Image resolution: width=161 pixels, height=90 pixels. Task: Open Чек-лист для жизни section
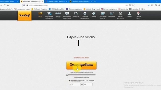[x=120, y=15]
